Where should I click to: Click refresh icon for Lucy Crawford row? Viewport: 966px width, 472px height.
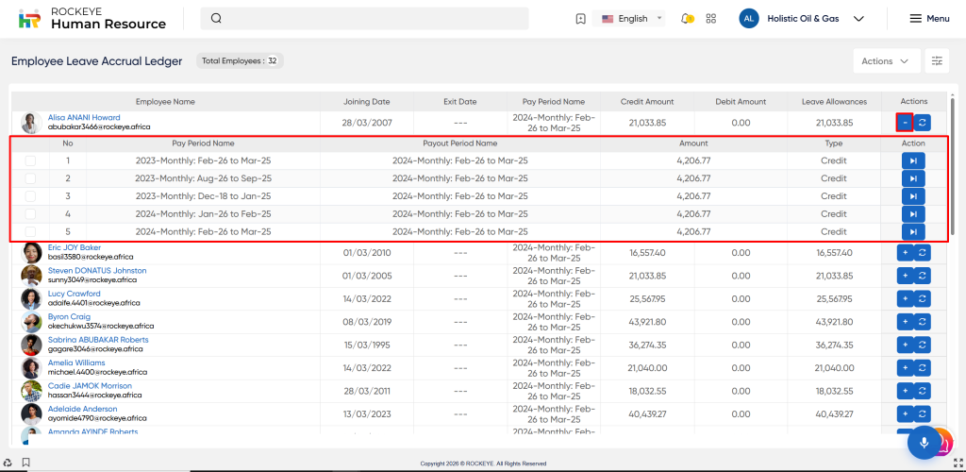click(923, 298)
